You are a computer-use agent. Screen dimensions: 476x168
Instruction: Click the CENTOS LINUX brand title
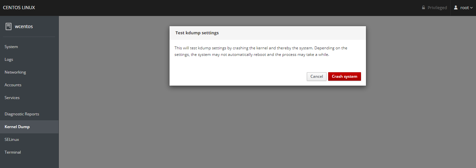click(19, 8)
